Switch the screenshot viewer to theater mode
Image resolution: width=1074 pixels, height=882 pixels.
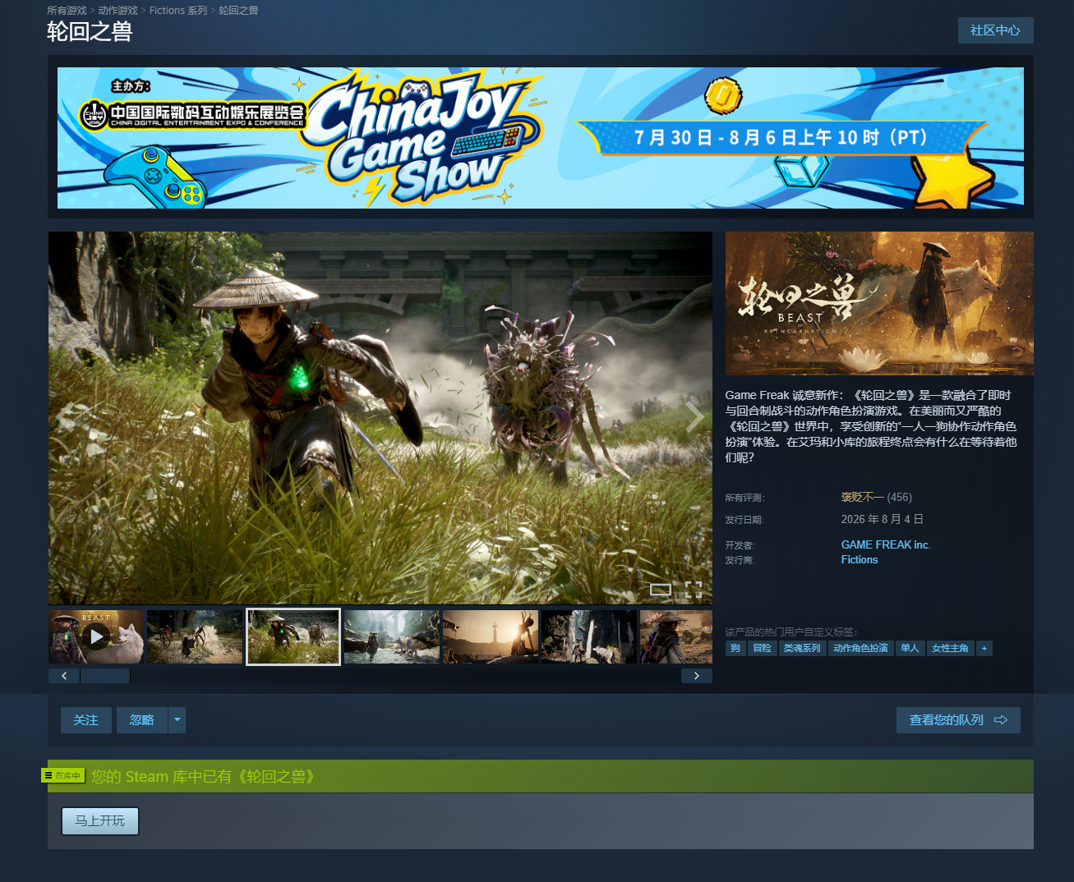coord(661,589)
